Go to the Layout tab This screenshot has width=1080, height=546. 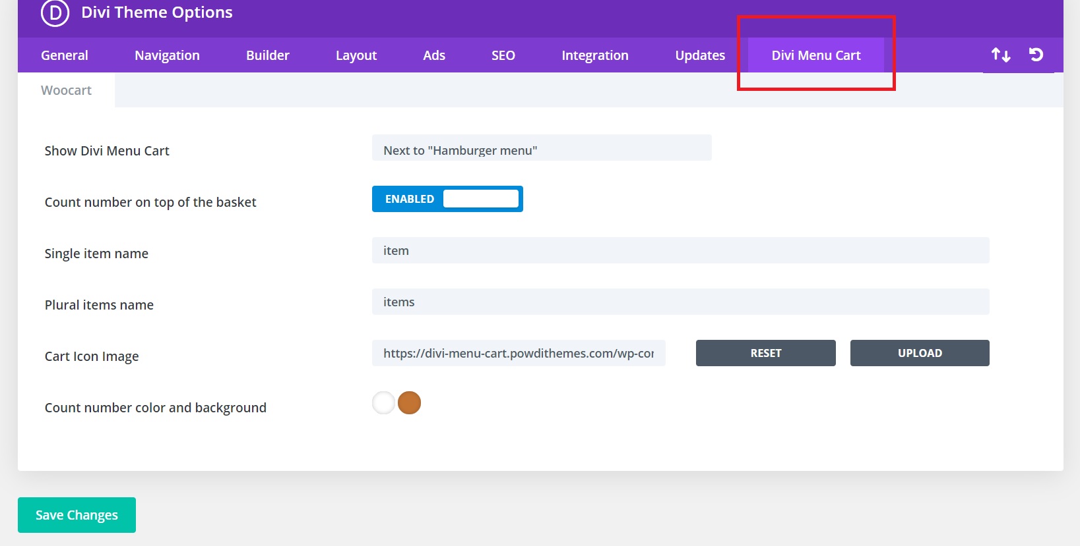tap(356, 55)
